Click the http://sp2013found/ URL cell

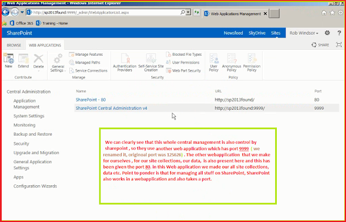click(235, 99)
